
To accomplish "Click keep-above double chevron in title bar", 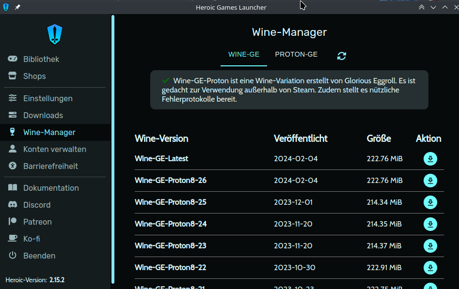I will pos(422,7).
